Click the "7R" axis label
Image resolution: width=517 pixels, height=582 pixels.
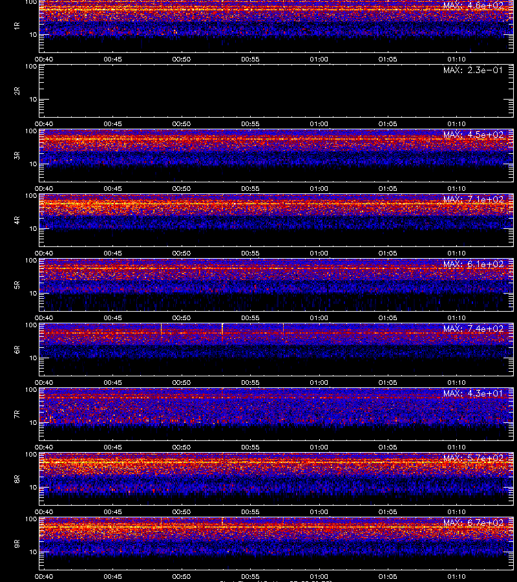tap(17, 415)
